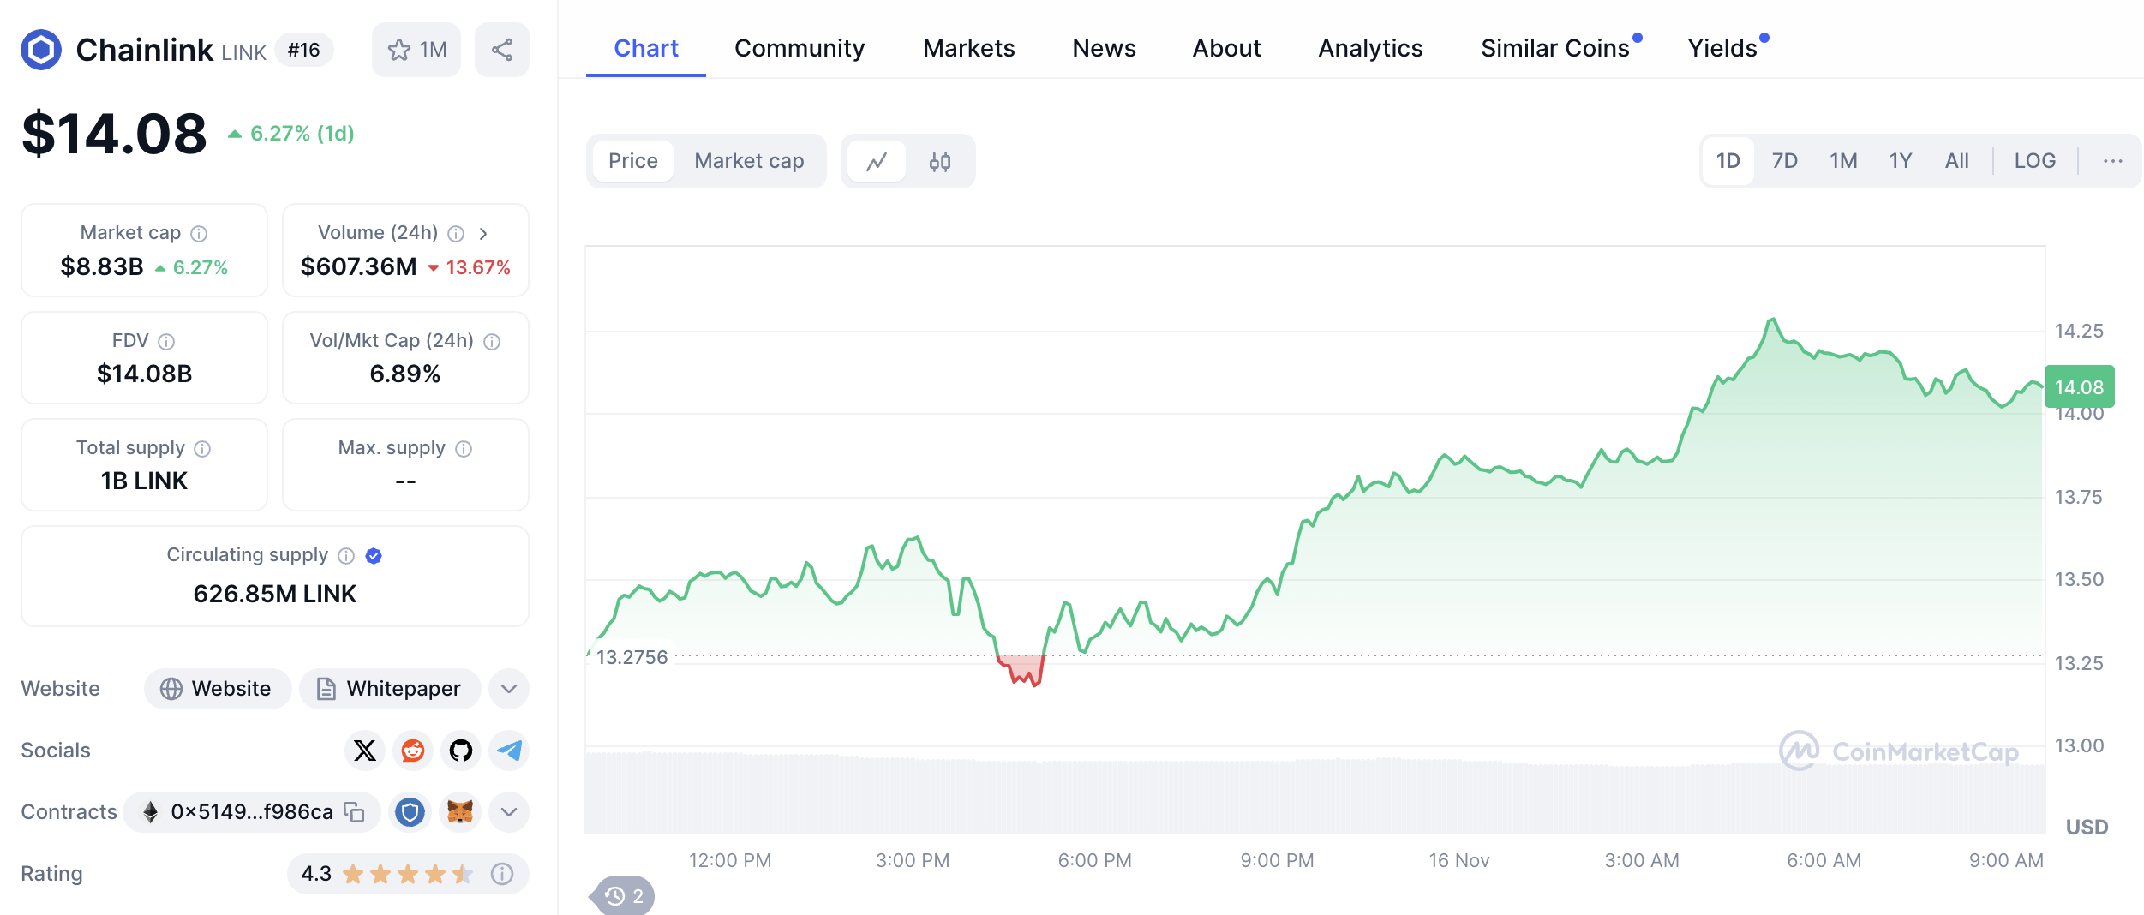This screenshot has height=915, width=2144.
Task: Select 1M time range
Action: click(1843, 161)
